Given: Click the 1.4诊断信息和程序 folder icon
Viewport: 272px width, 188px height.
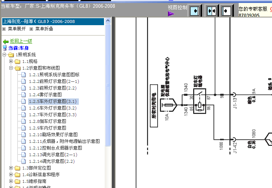Looking at the screenshot, I should pos(17,175).
